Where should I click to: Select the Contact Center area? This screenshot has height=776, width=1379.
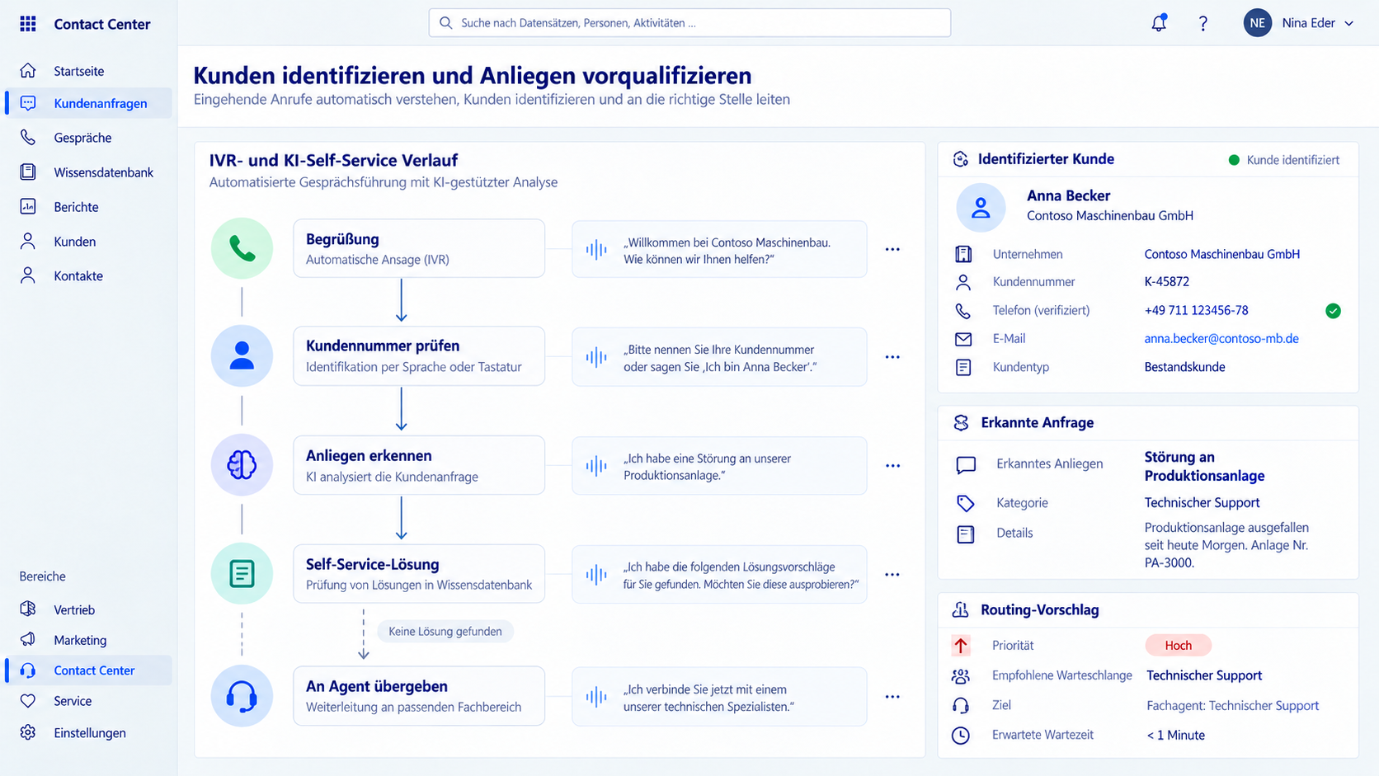(88, 670)
